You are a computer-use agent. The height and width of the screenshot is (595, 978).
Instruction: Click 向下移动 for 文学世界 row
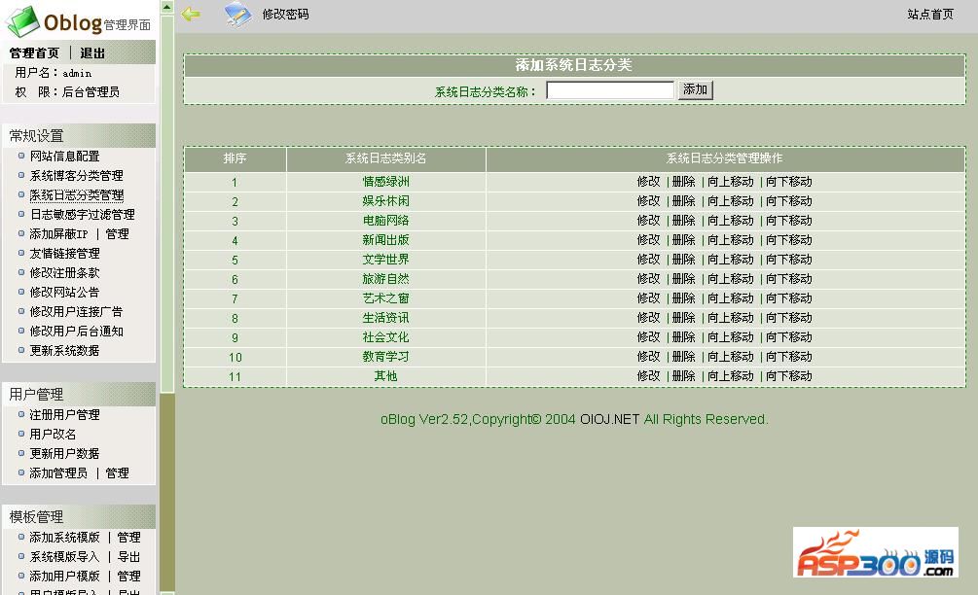tap(789, 260)
